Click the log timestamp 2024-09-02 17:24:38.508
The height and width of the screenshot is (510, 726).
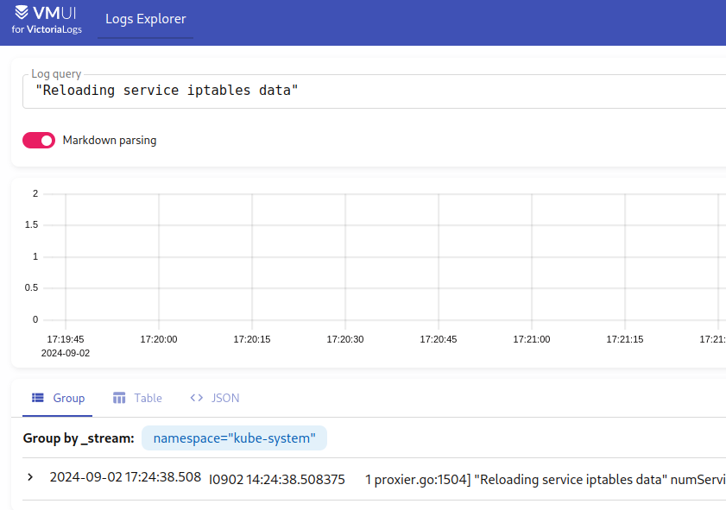coord(125,477)
